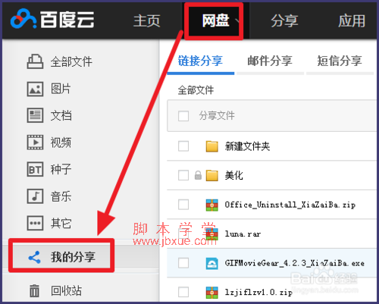Screen dimensions: 379x304
Task: Open the 全部文件 sidebar icon
Action: (x=35, y=61)
